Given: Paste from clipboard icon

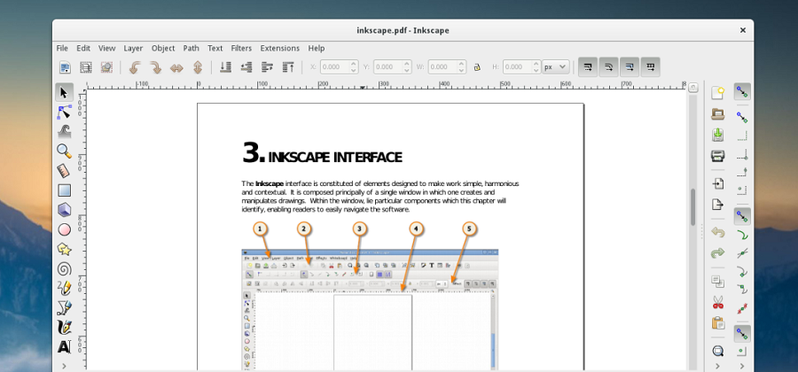Looking at the screenshot, I should [717, 322].
